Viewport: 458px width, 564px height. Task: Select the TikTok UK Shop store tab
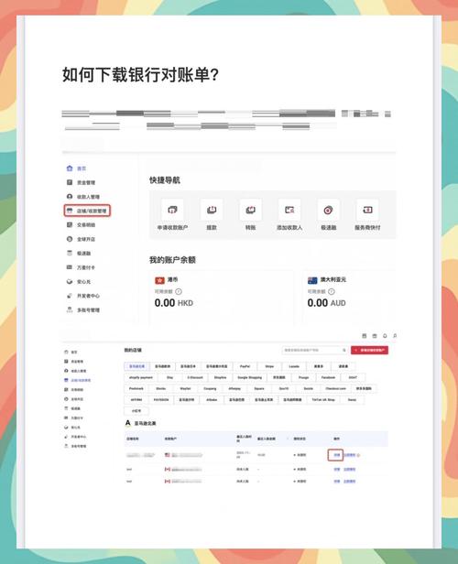[x=323, y=399]
